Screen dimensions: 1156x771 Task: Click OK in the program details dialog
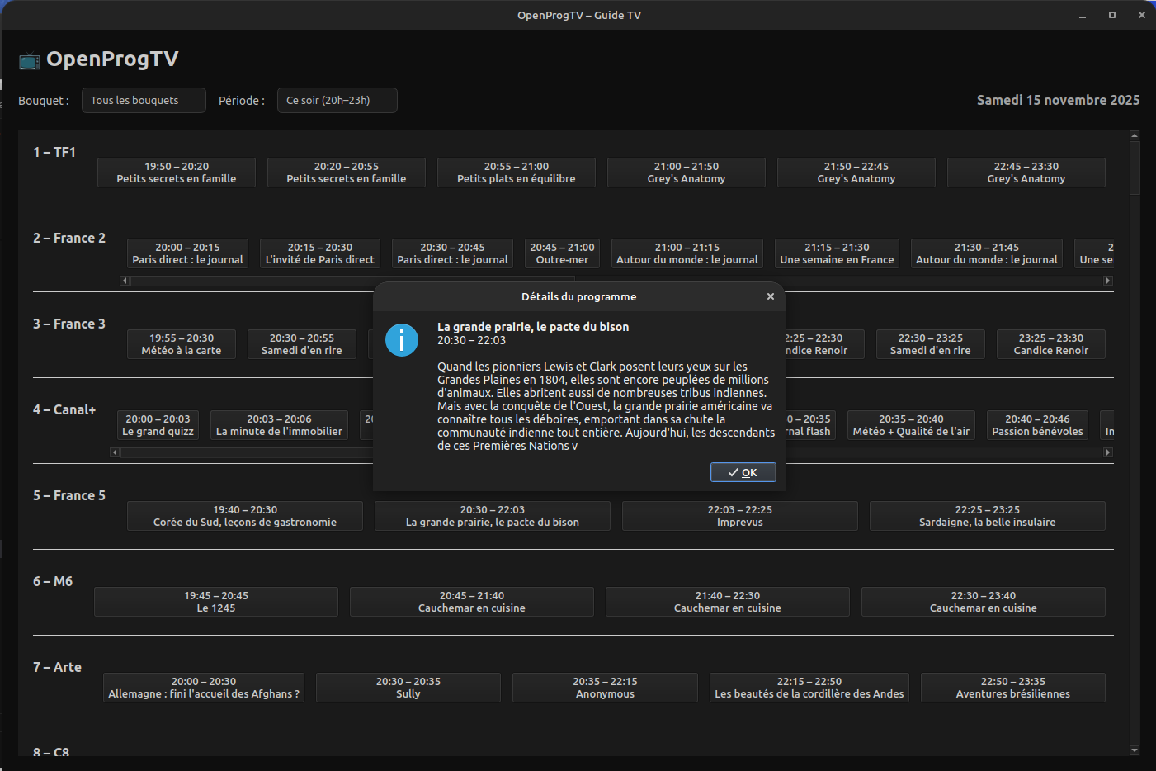pyautogui.click(x=743, y=472)
